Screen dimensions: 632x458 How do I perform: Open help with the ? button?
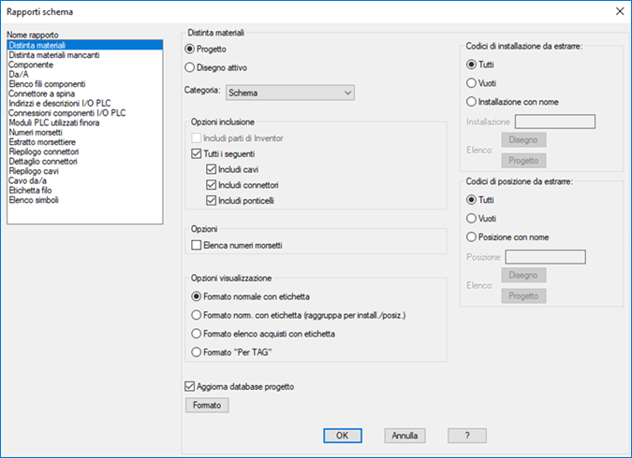(467, 436)
